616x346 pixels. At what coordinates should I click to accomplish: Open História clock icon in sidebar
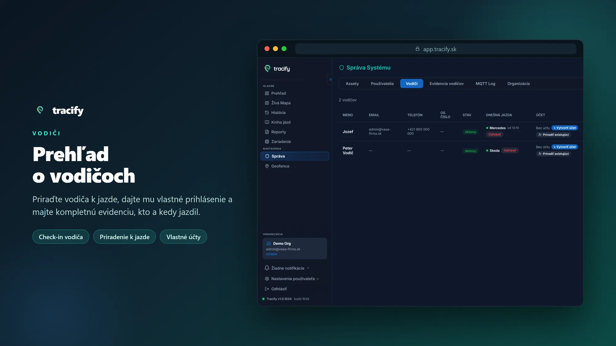point(267,113)
